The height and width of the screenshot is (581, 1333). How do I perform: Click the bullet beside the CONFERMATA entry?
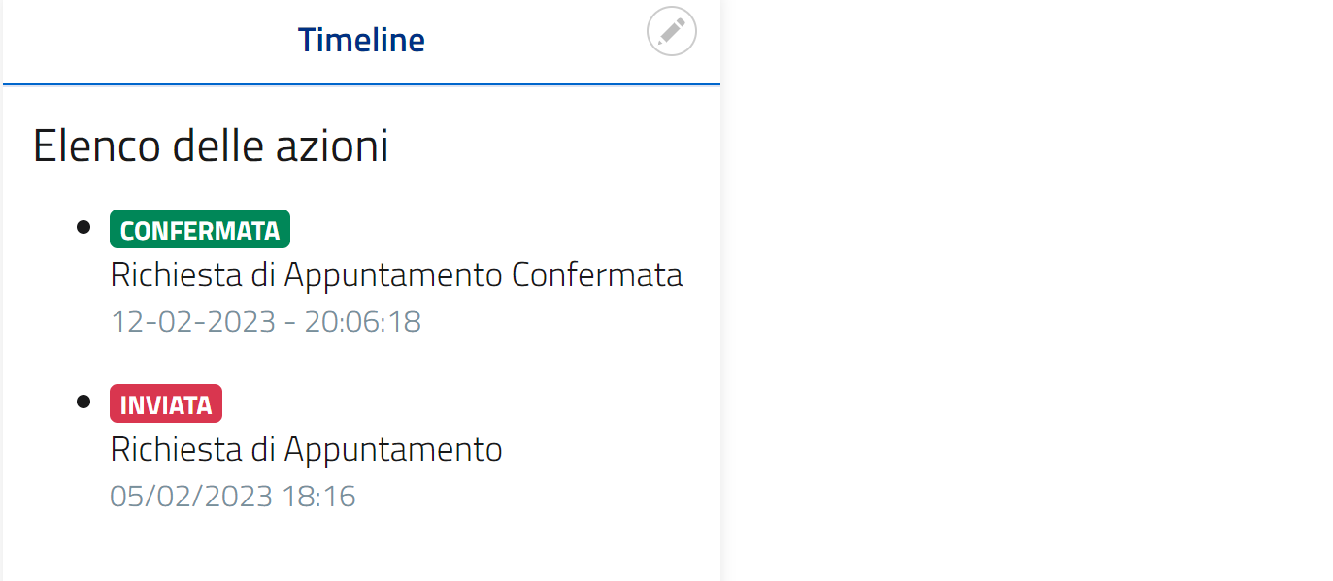(x=83, y=227)
